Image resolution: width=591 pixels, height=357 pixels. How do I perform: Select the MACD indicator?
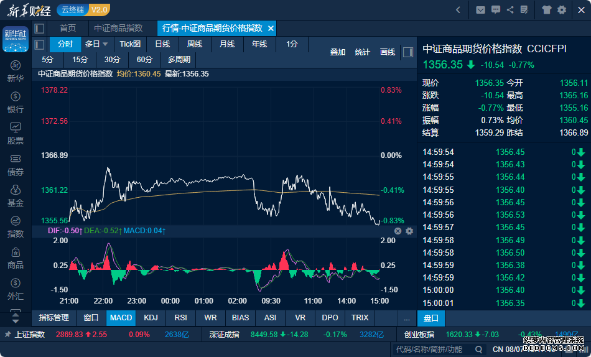[x=121, y=318]
